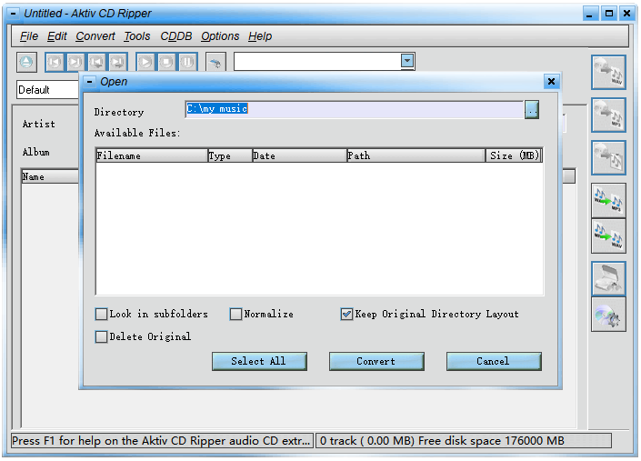Open the Convert menu
Screen dimensions: 641x461
point(95,36)
